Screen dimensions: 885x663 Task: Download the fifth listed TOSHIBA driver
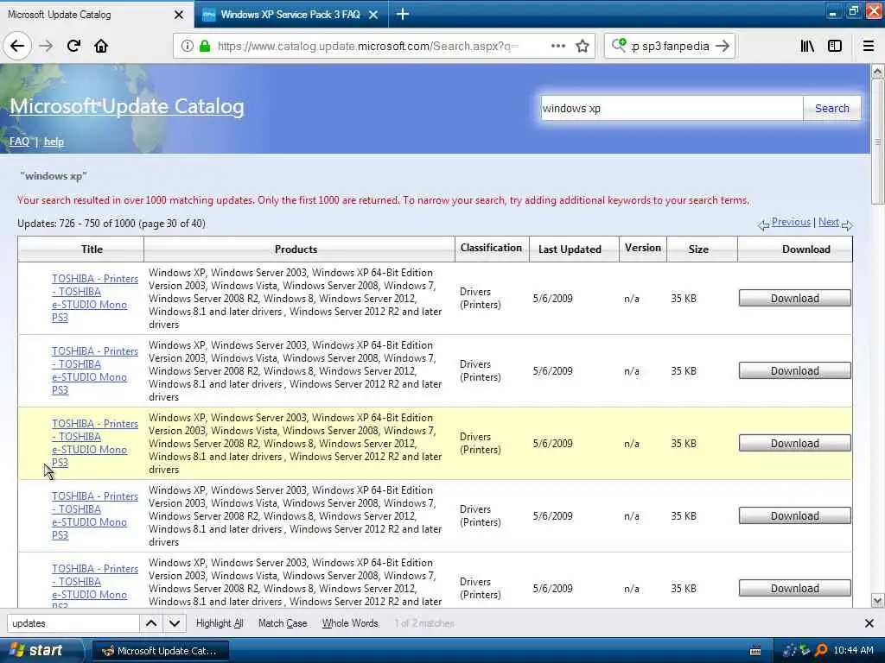pyautogui.click(x=795, y=588)
